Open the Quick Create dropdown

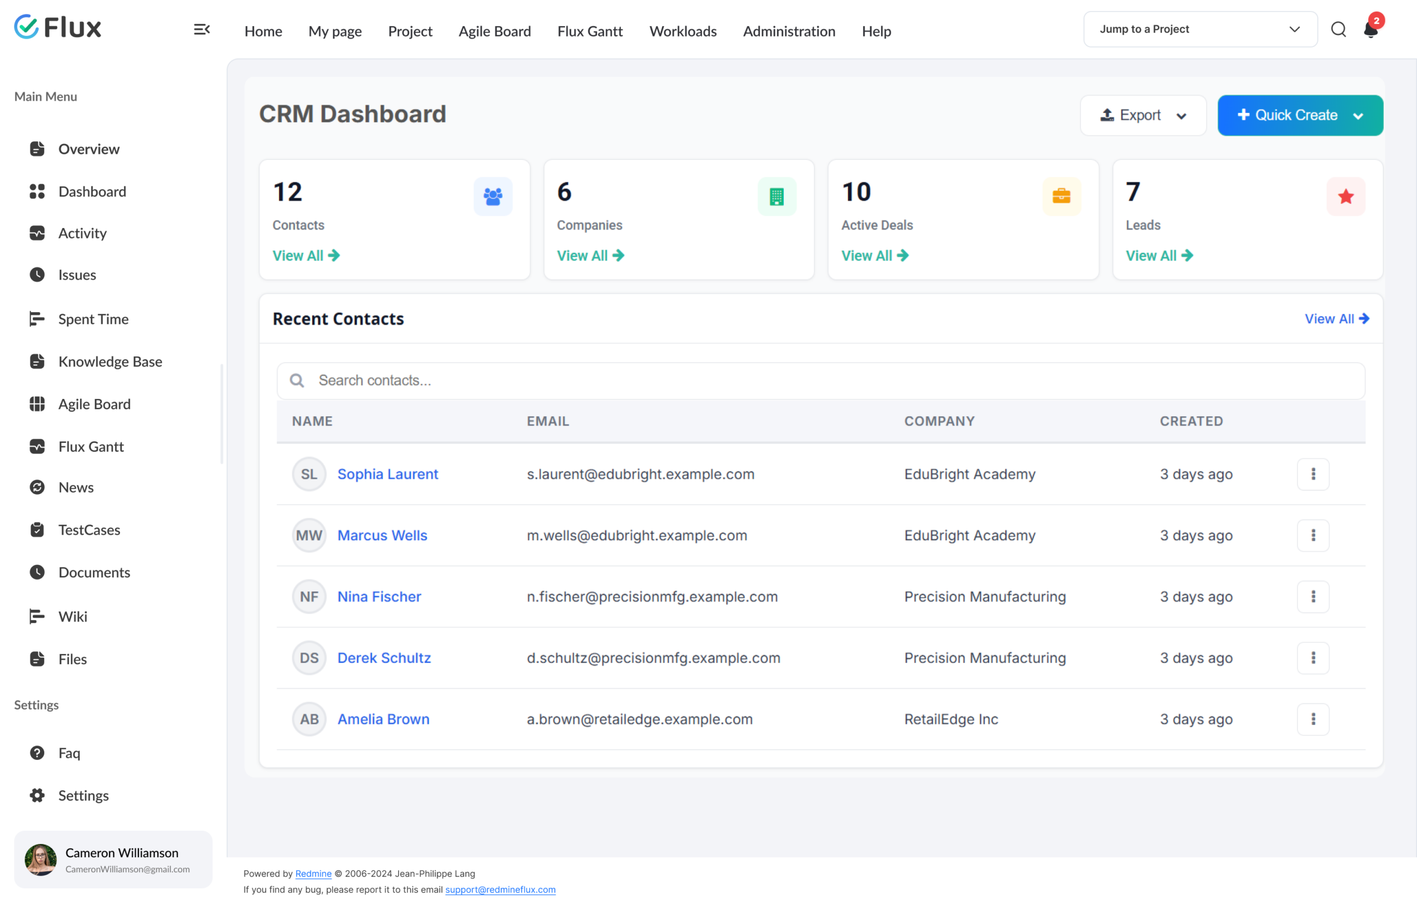point(1300,115)
